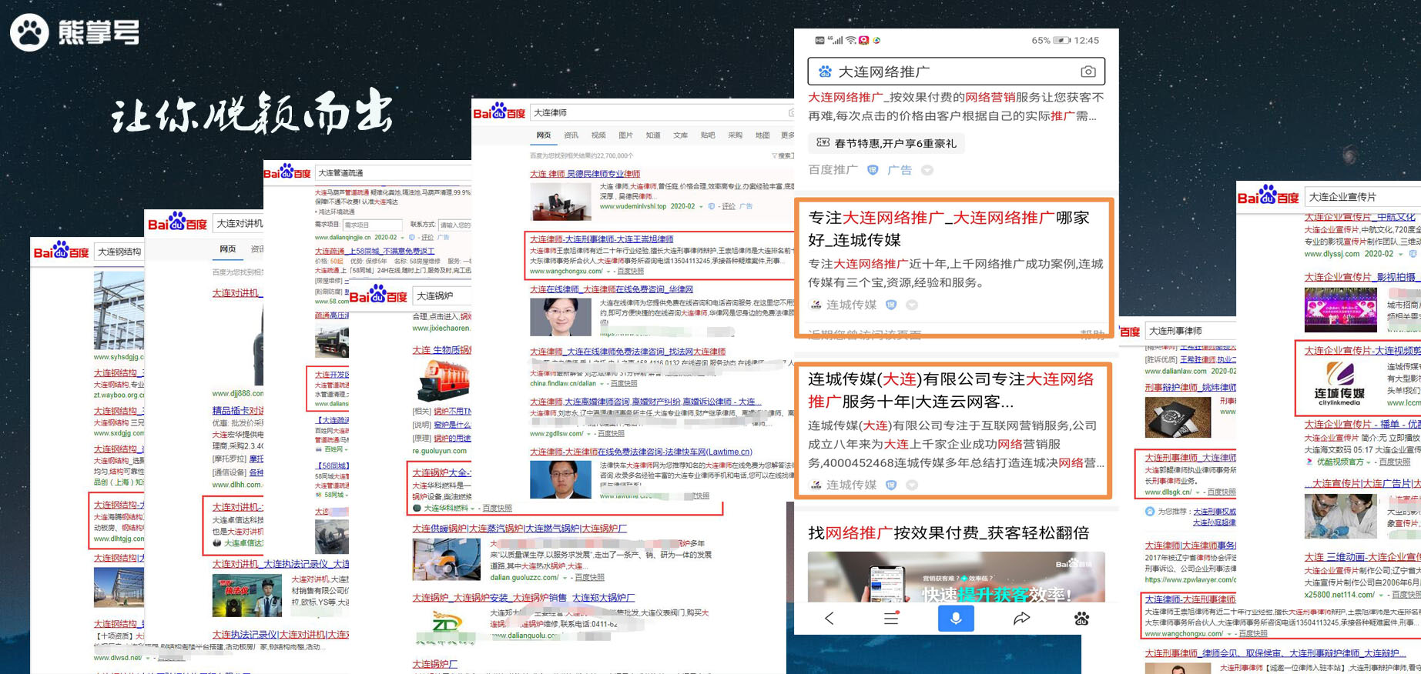Switch to the 资讯 tab in 大连律师 results
Screen dimensions: 1421x674
571,135
